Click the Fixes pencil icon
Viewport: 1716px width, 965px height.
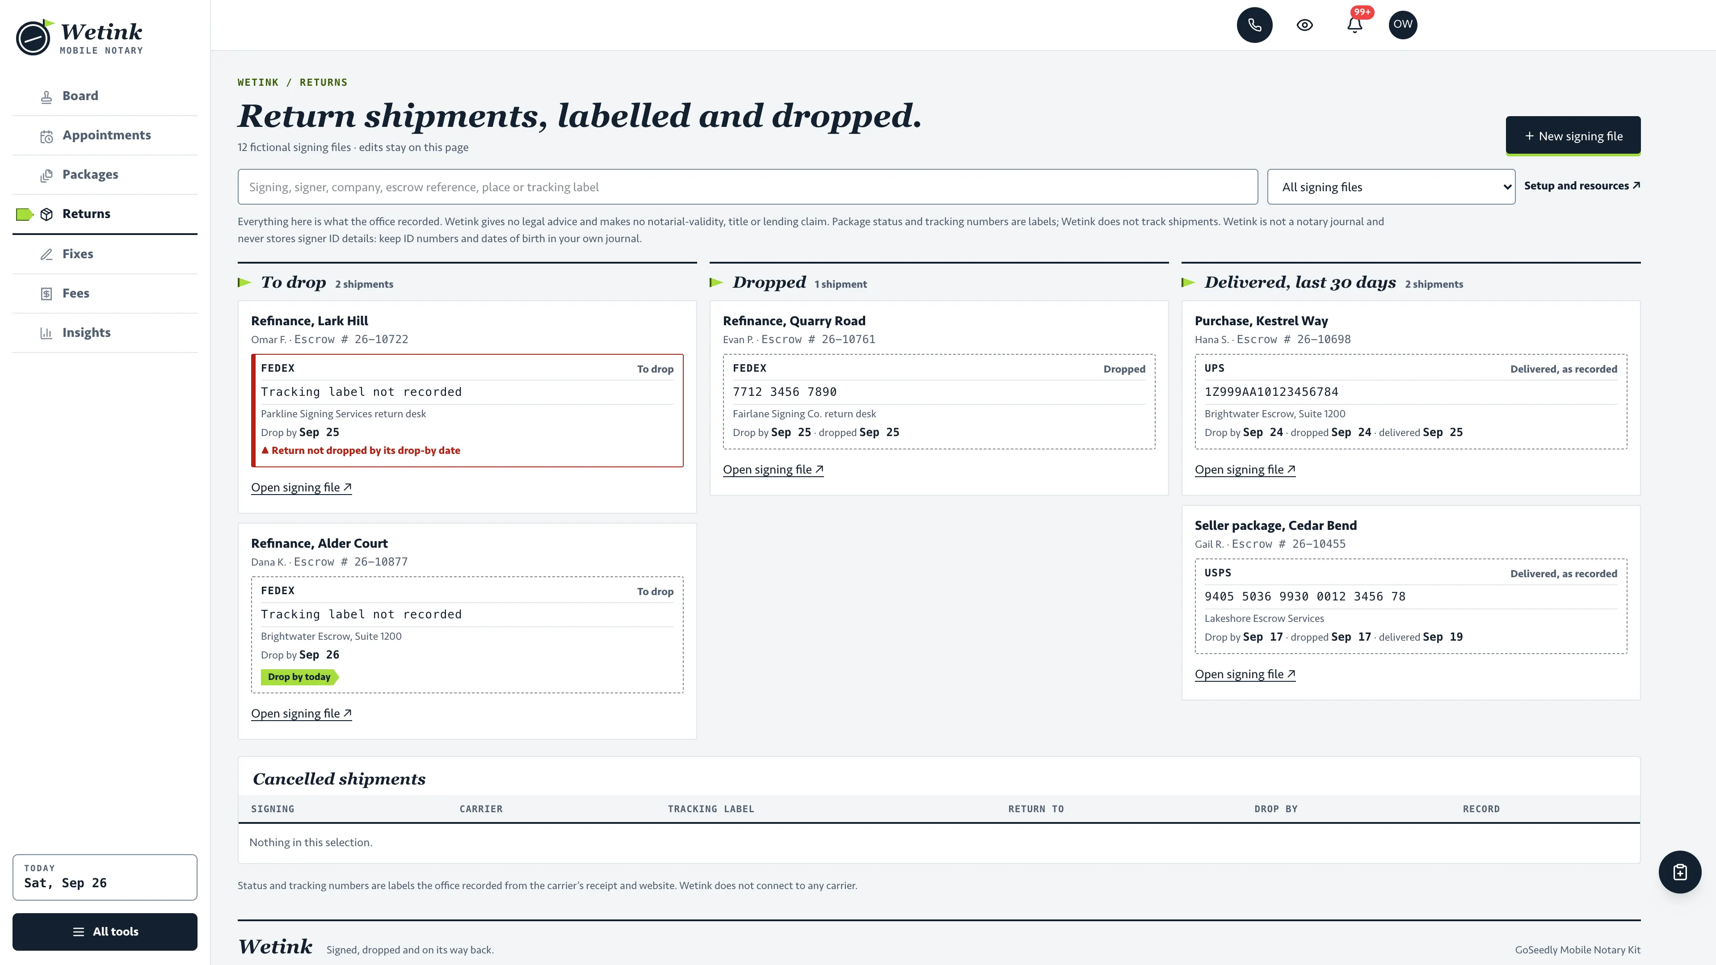[46, 254]
